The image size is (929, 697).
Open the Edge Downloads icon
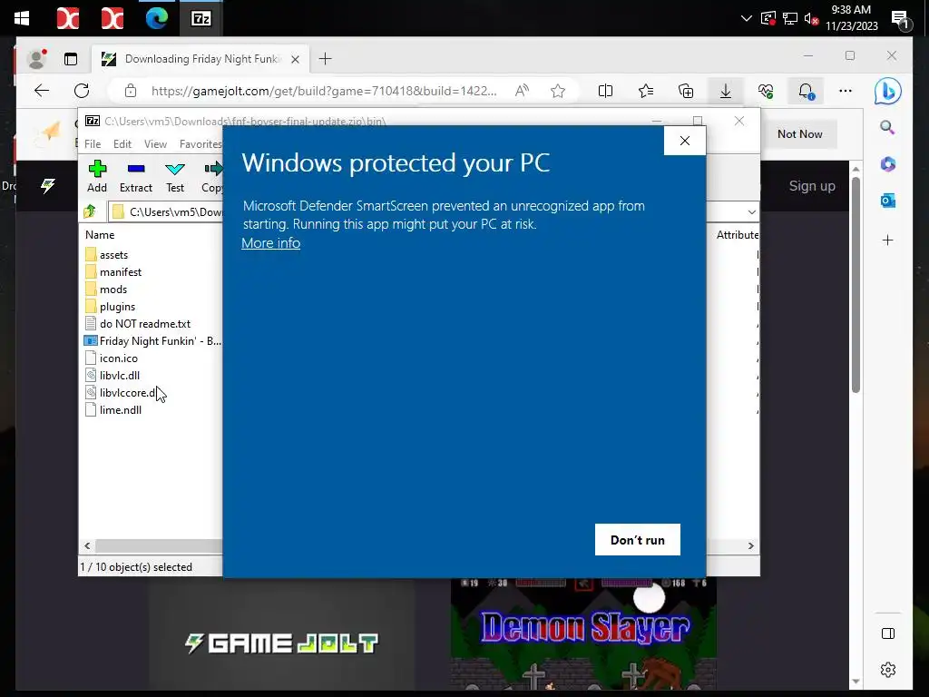pyautogui.click(x=725, y=91)
